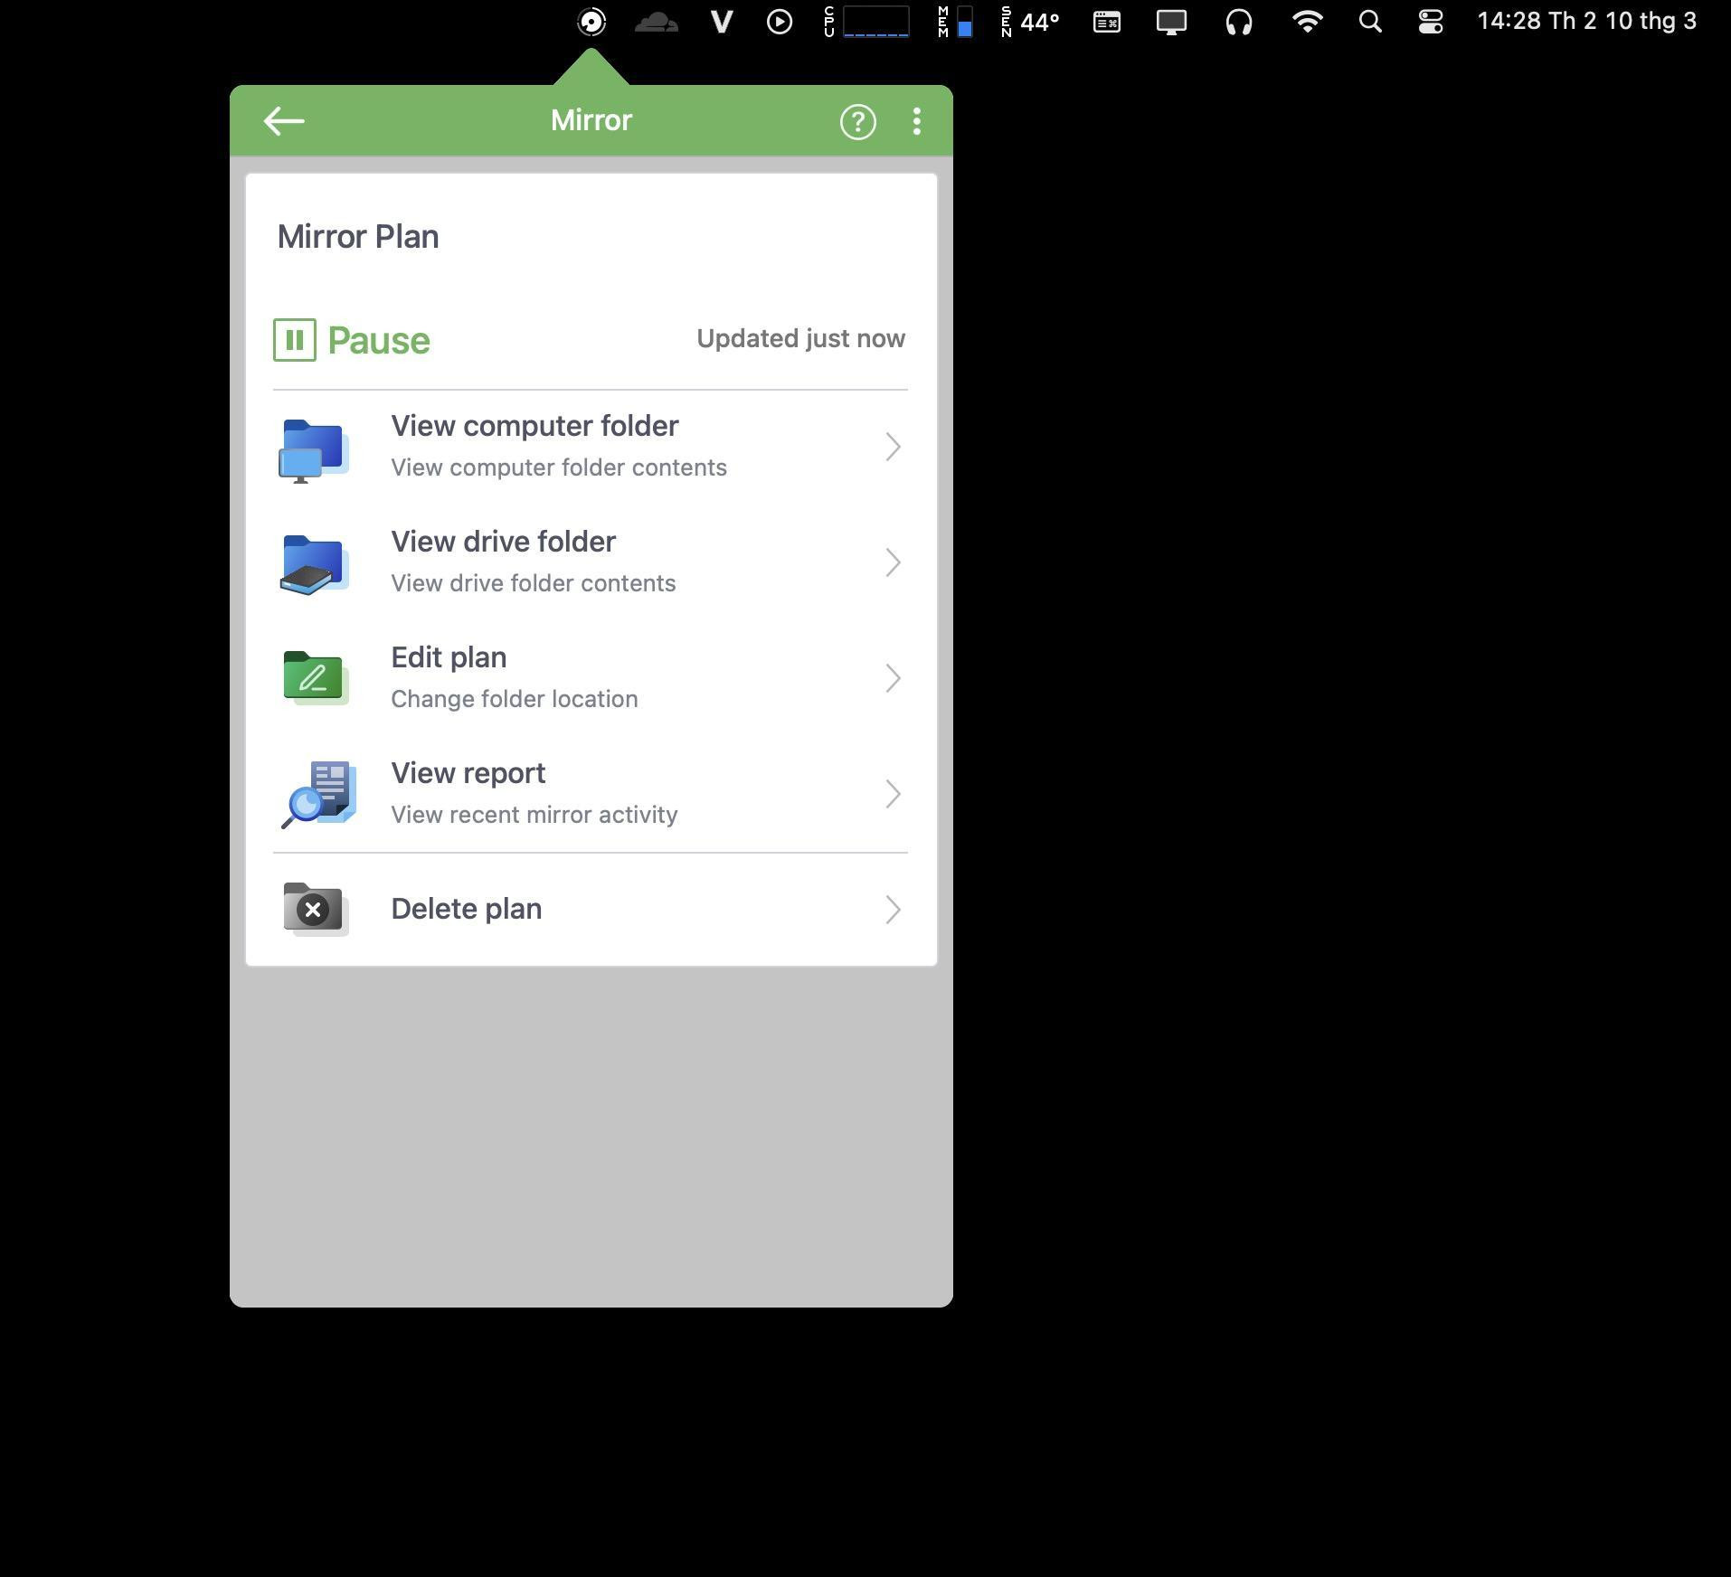
Task: Open the CPU graph monitor
Action: (x=866, y=22)
